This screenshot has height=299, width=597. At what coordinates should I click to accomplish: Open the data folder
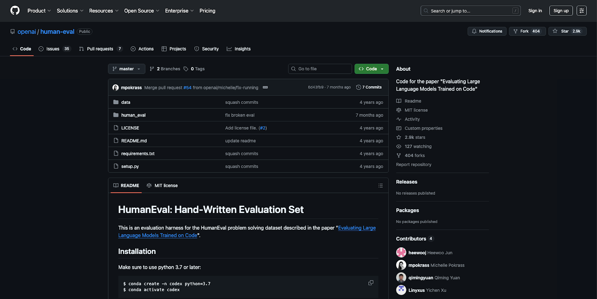[x=126, y=102]
